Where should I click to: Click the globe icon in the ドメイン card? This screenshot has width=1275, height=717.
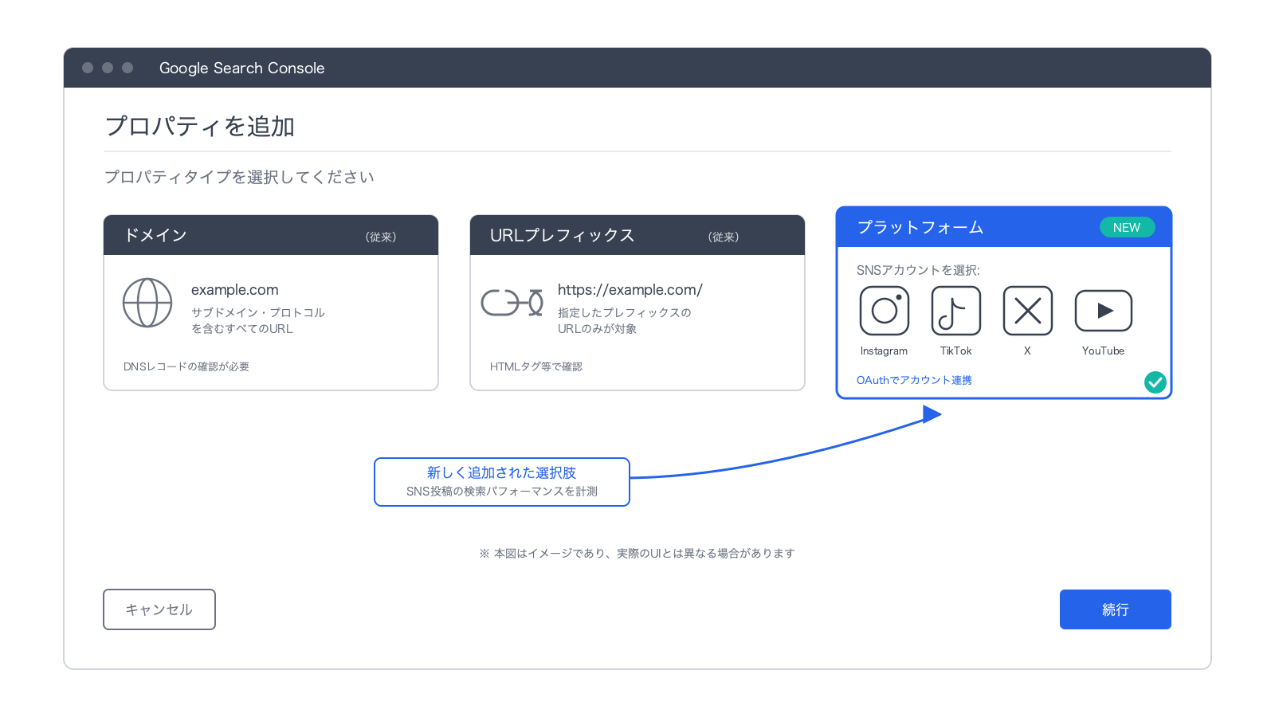coord(147,303)
